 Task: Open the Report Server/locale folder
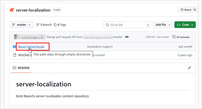(31, 47)
